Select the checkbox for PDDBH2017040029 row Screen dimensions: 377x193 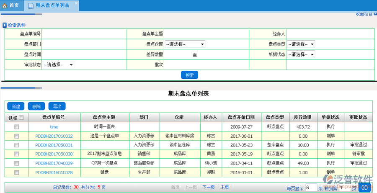coord(17,163)
